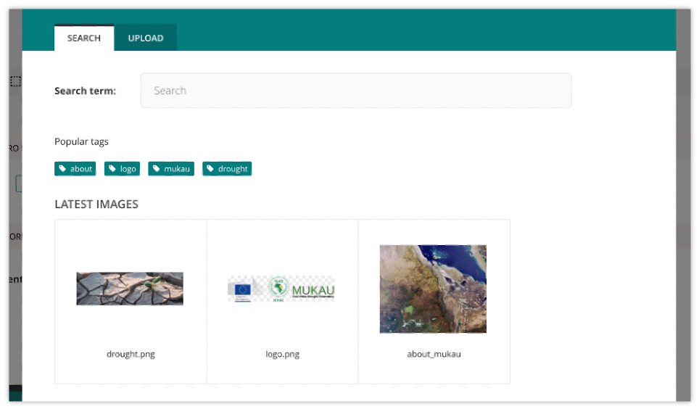Focus the Search term input field
The image size is (699, 409).
coord(356,91)
